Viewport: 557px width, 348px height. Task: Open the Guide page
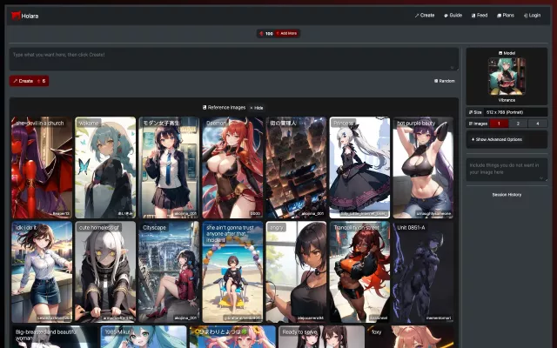453,15
